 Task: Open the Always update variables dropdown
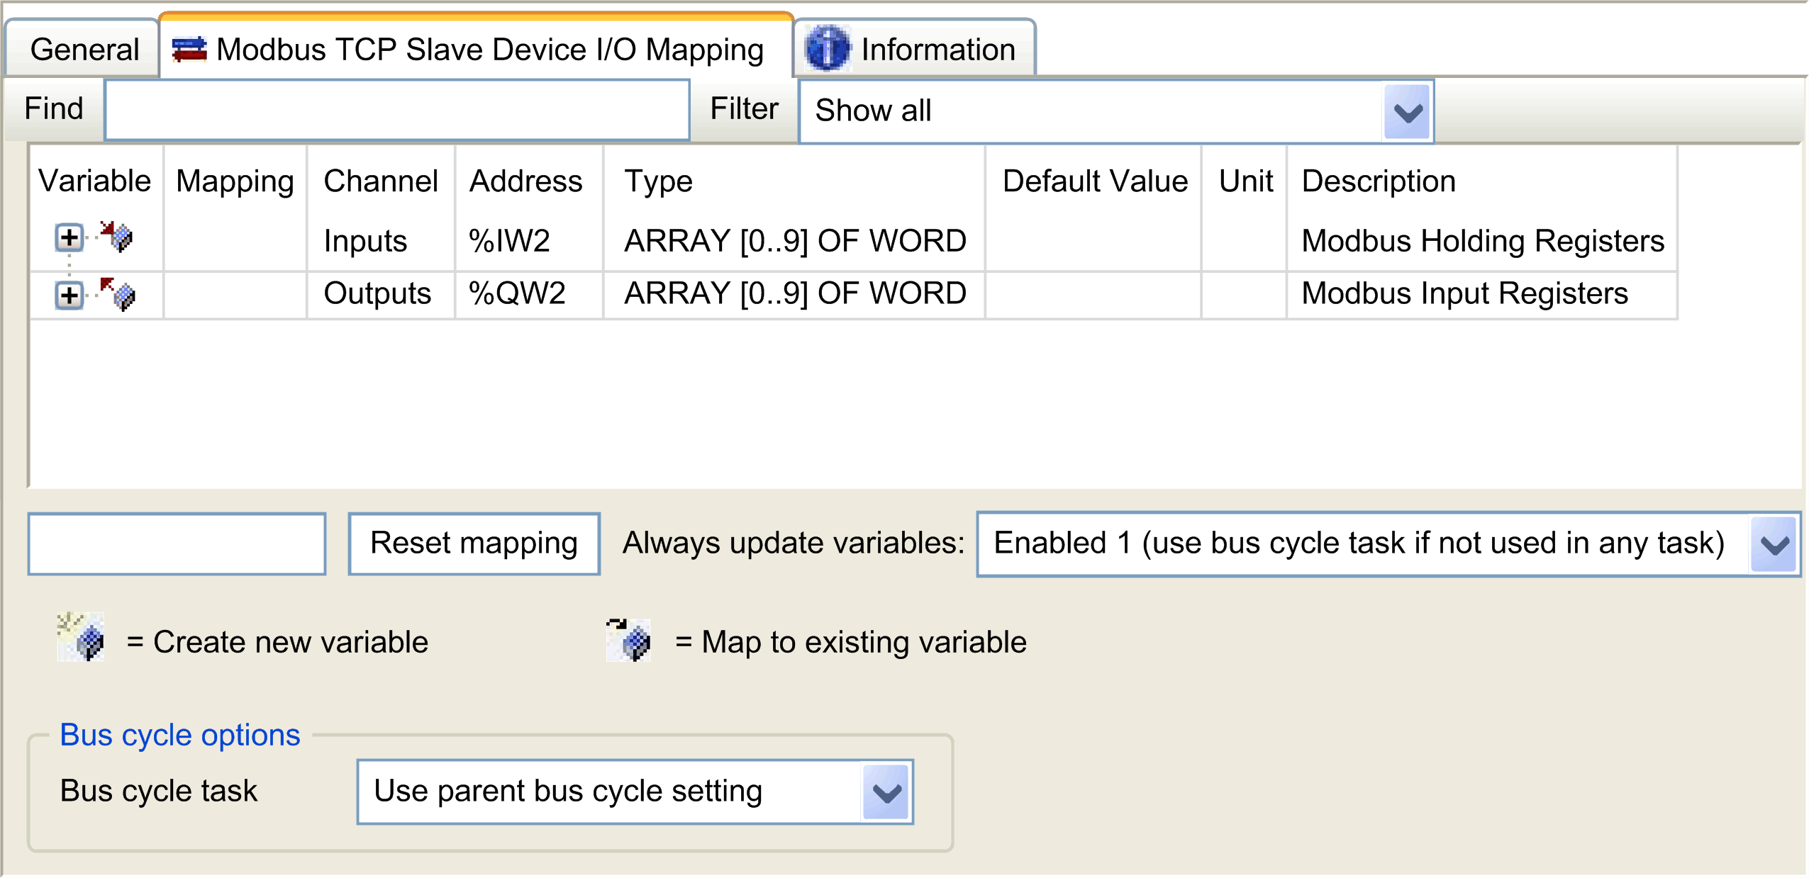pyautogui.click(x=1773, y=544)
